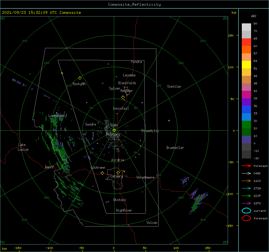Click the Didsbury label
This screenshot has height=252, width=269.
tap(113, 134)
